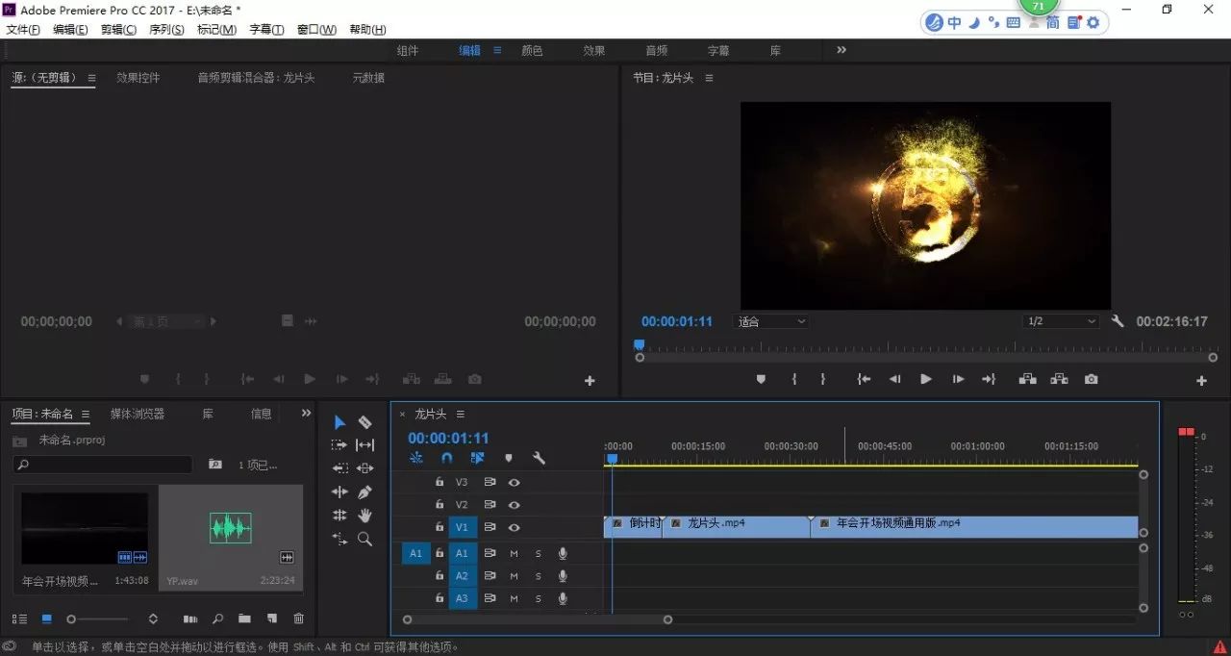Open the 剪辑(C) menu

(118, 30)
